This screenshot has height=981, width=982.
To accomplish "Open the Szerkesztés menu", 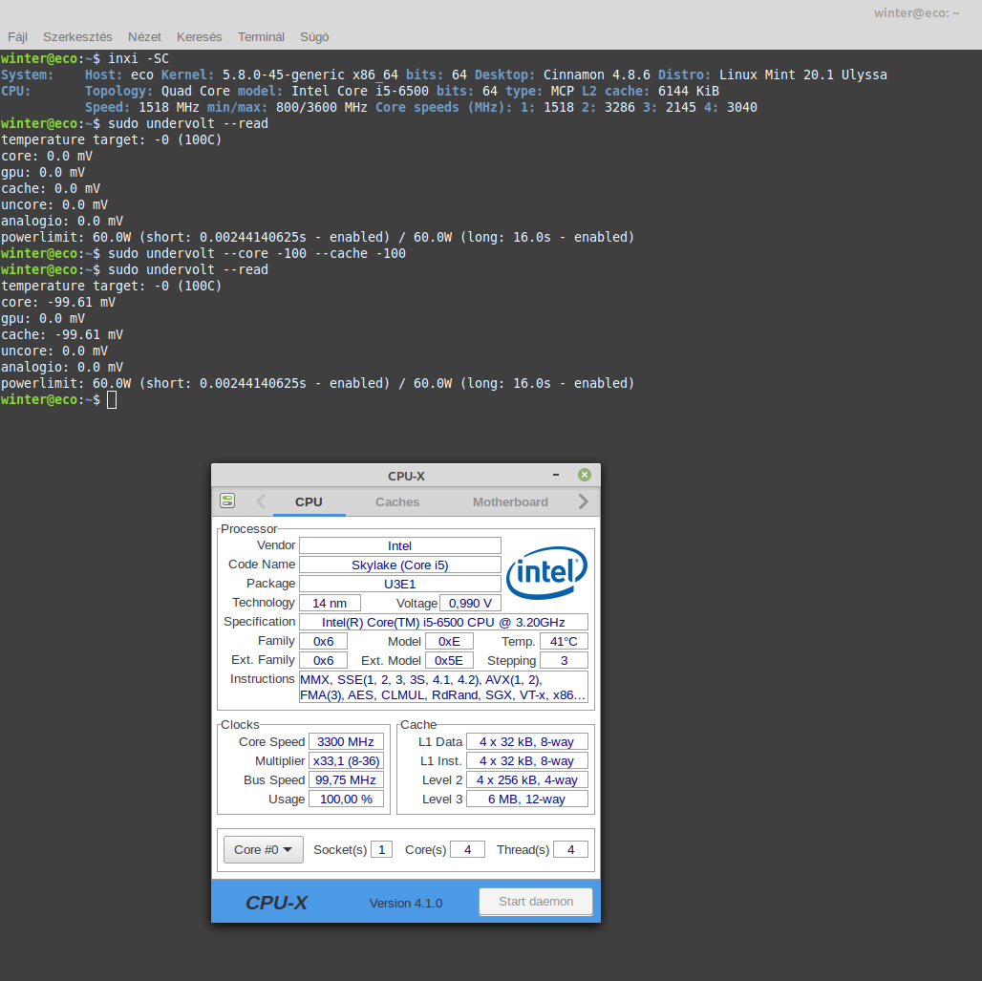I will 77,37.
